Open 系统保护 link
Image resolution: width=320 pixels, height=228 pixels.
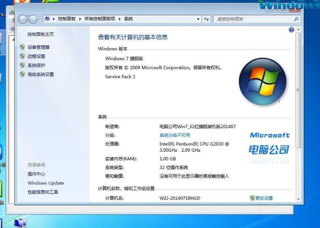pyautogui.click(x=36, y=65)
